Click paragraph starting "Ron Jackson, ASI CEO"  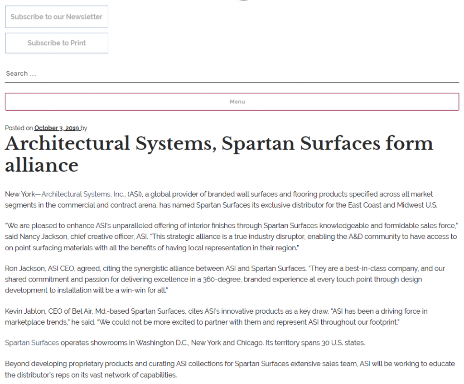click(x=225, y=279)
